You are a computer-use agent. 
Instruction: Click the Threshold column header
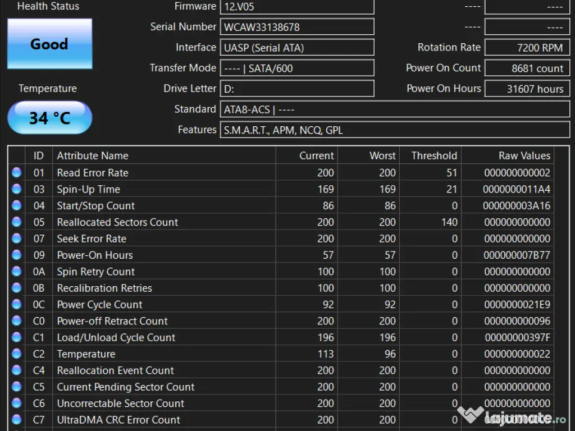pyautogui.click(x=433, y=155)
